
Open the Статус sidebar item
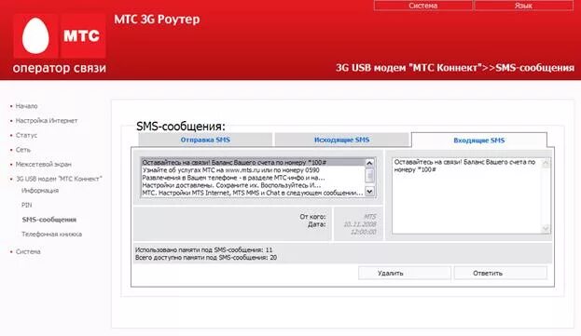click(x=26, y=135)
